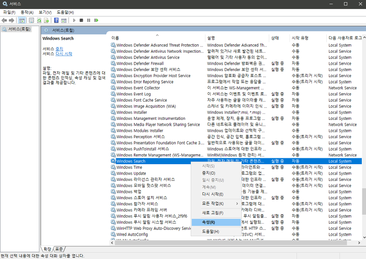Click the Forward arrow toolbar icon
Image resolution: width=366 pixels, height=259 pixels.
(x=12, y=20)
